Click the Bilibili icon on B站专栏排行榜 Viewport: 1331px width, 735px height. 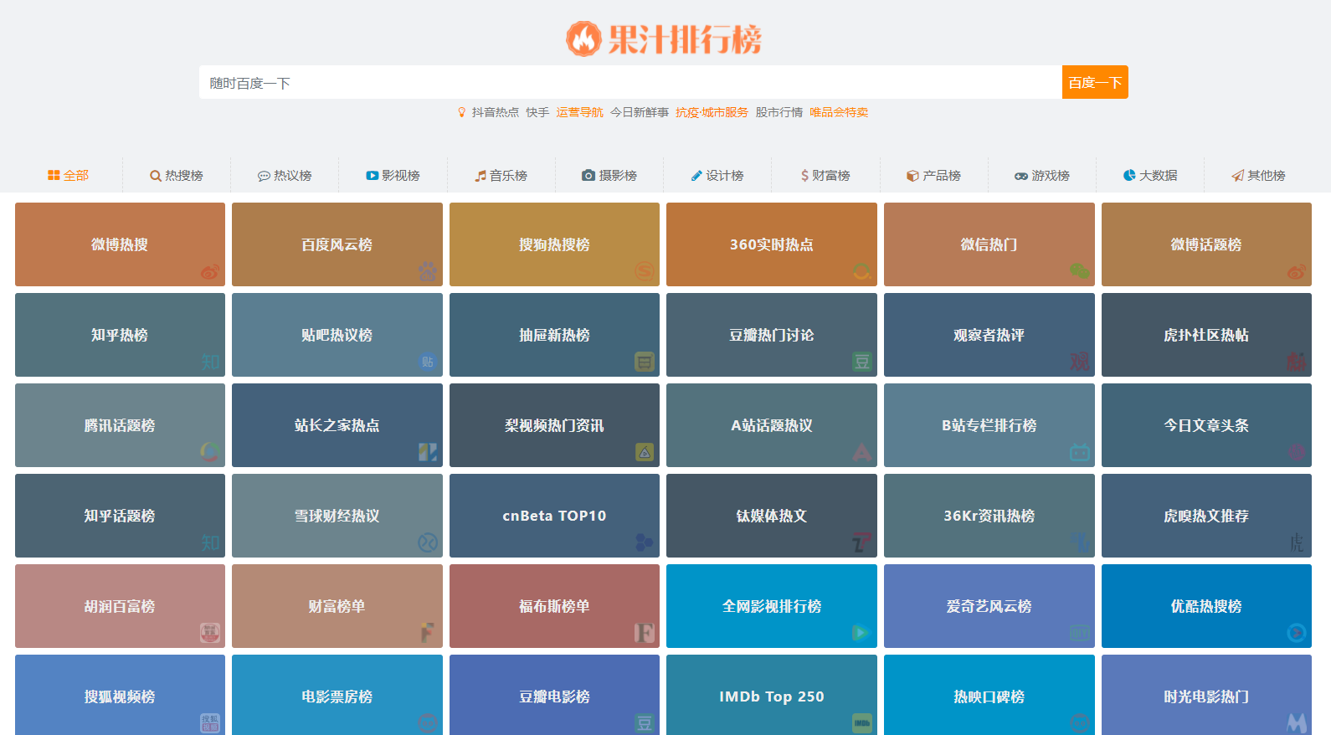click(1080, 452)
